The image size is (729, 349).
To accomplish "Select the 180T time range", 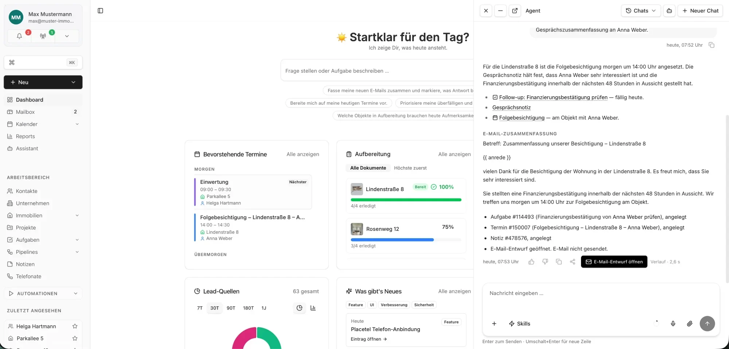I will (248, 308).
